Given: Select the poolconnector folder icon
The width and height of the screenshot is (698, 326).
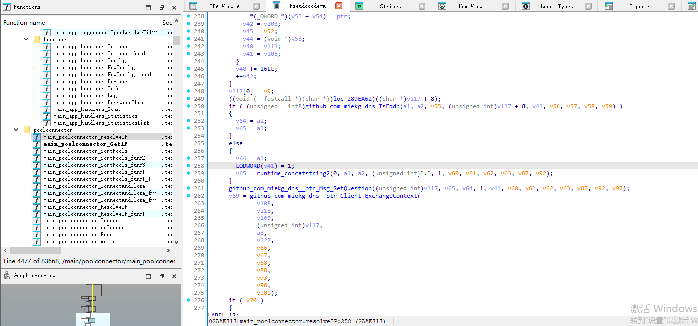Looking at the screenshot, I should coord(27,130).
